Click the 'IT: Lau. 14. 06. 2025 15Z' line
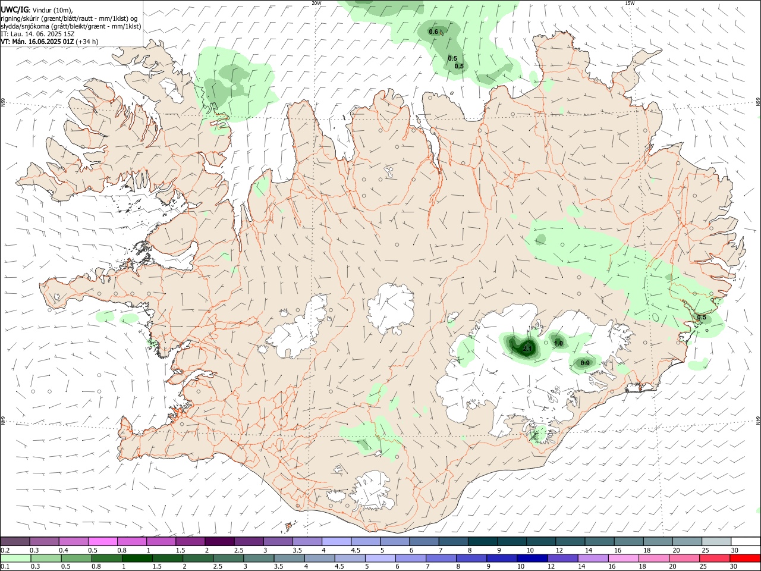The height and width of the screenshot is (571, 761). click(37, 34)
